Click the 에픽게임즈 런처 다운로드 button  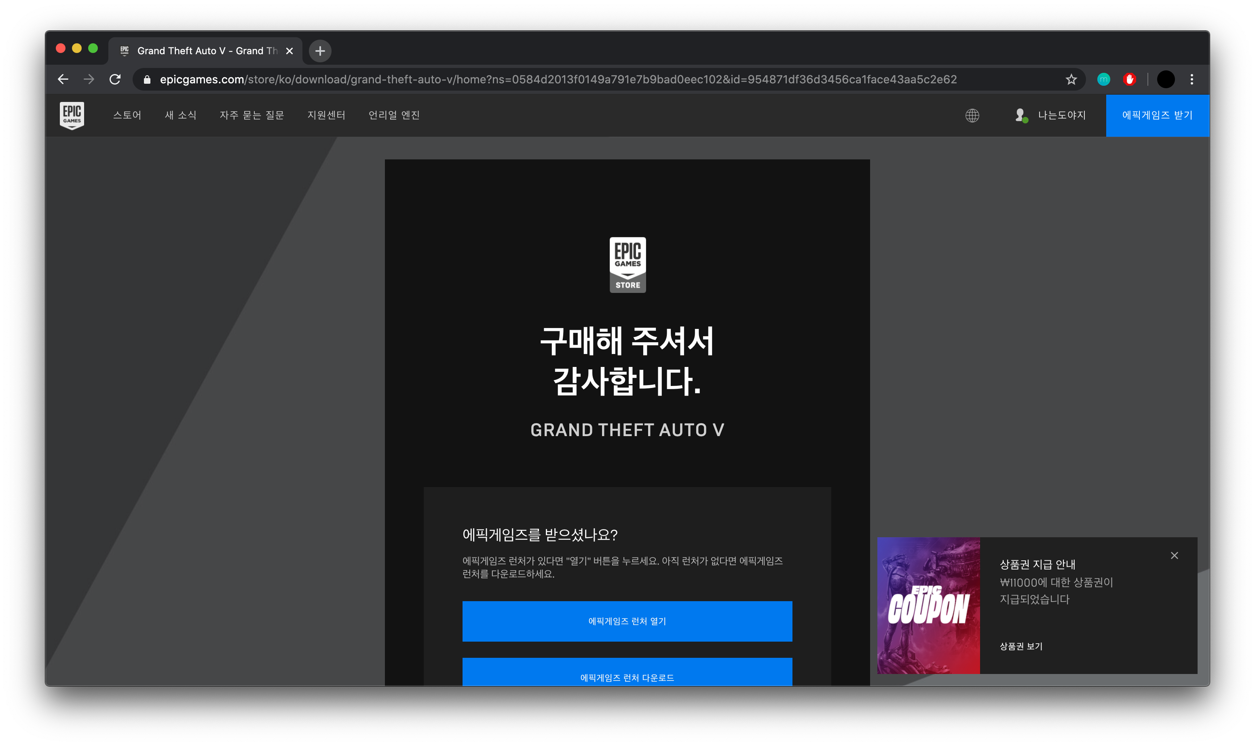627,672
